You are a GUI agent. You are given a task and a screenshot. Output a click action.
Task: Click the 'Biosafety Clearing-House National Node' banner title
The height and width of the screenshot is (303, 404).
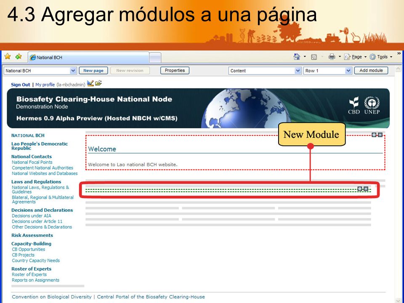click(x=94, y=99)
